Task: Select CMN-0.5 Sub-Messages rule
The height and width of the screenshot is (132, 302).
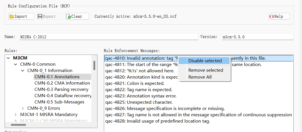Action: pos(59,102)
